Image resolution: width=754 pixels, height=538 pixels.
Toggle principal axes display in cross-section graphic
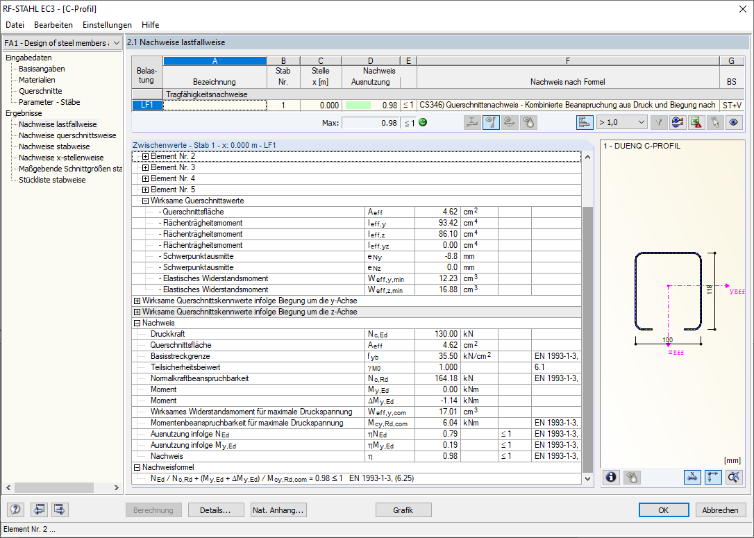point(713,477)
